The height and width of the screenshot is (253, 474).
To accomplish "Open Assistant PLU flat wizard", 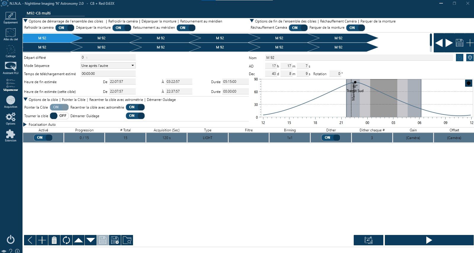I will click(11, 68).
